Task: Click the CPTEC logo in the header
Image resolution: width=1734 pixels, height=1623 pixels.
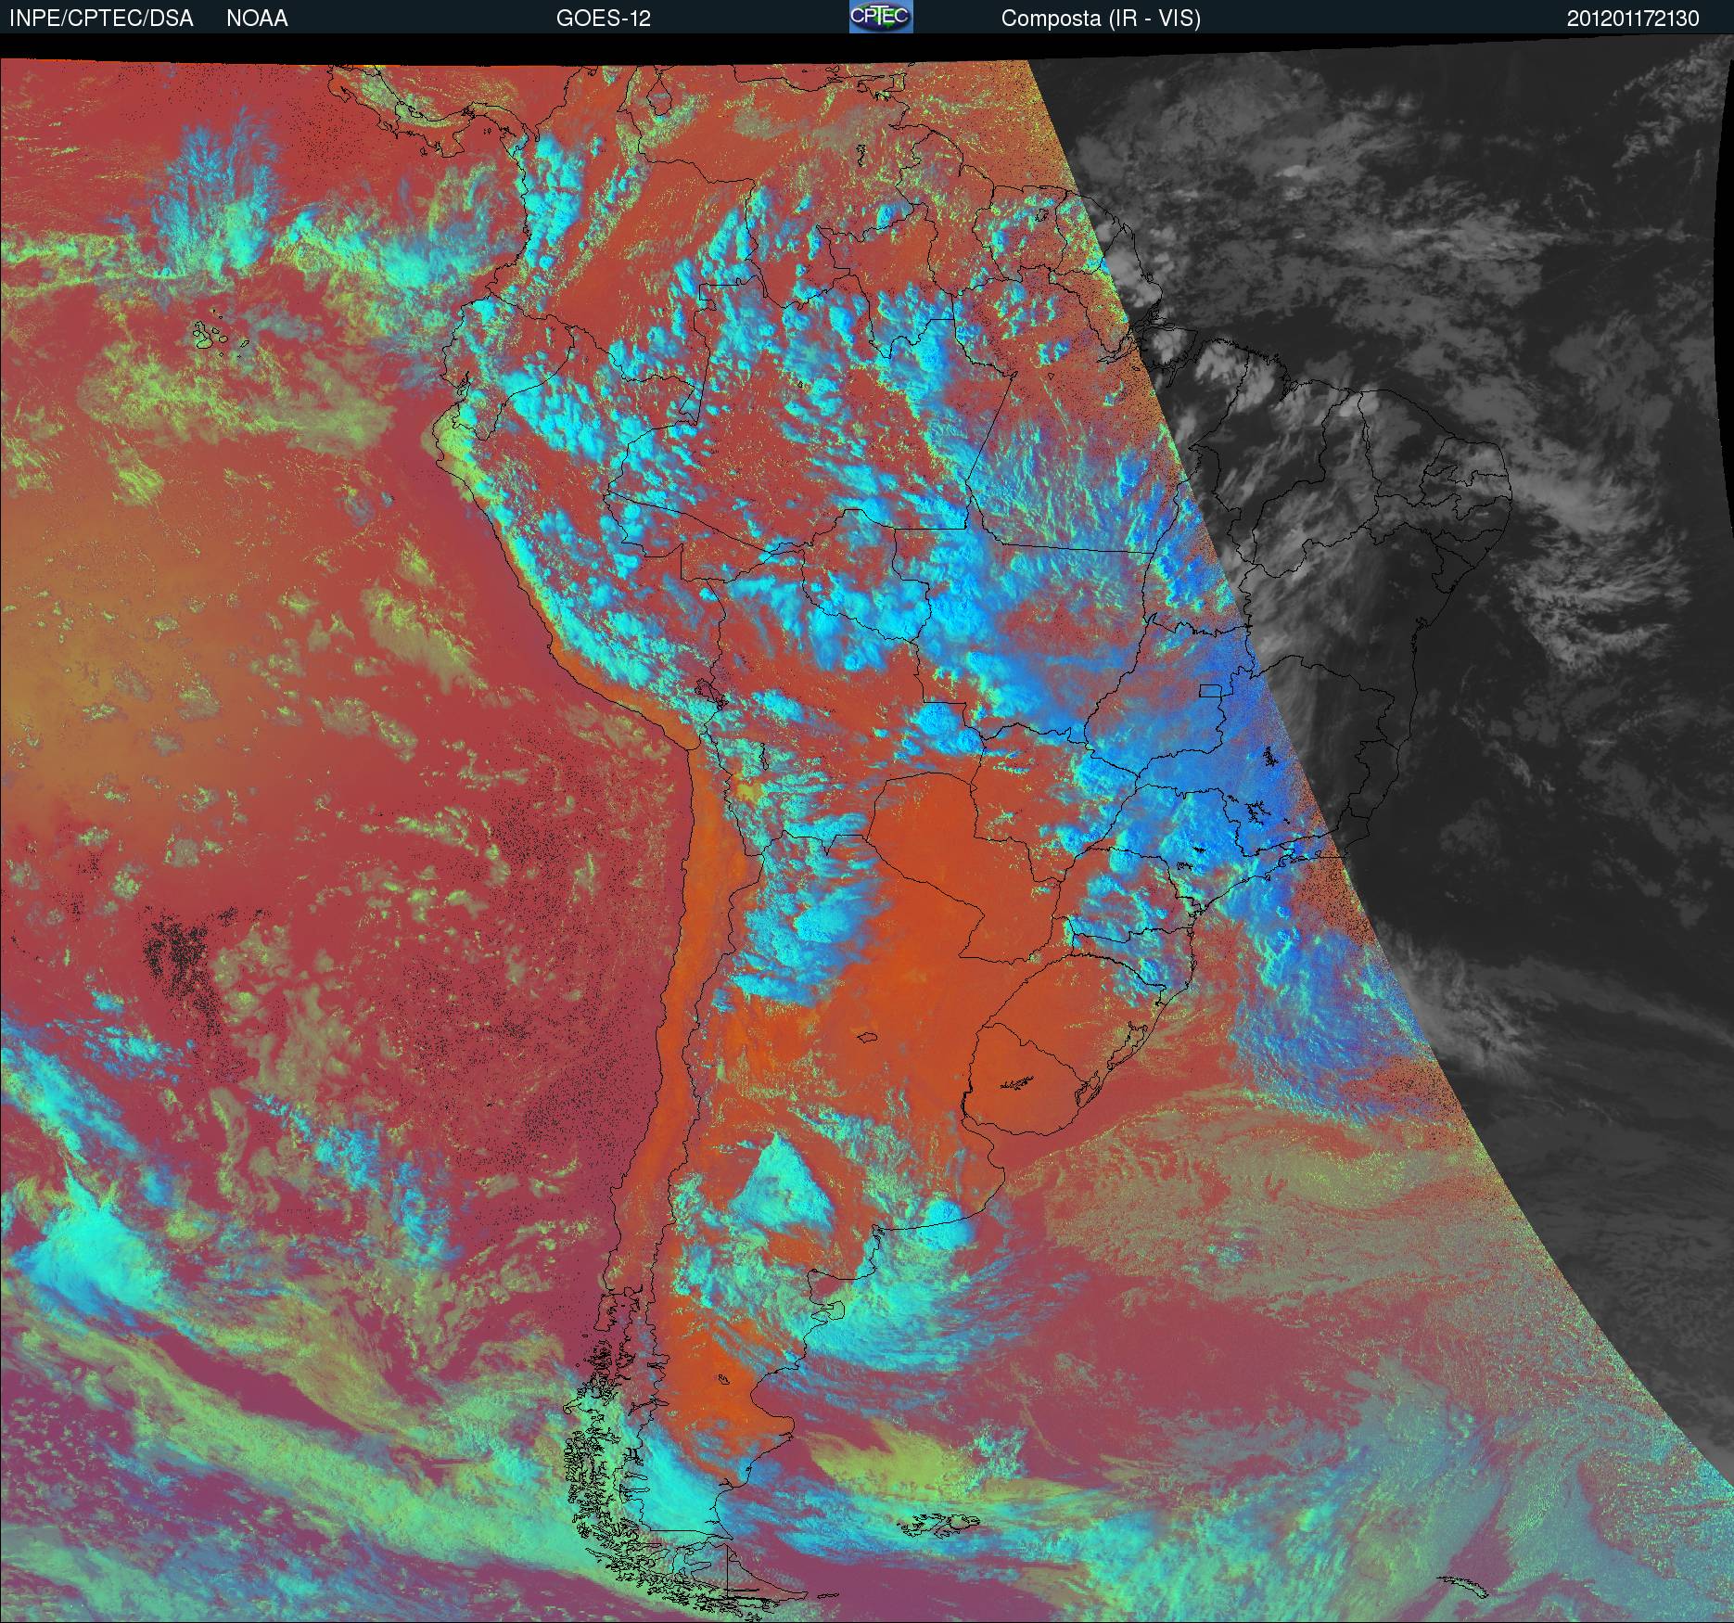Action: 881,17
